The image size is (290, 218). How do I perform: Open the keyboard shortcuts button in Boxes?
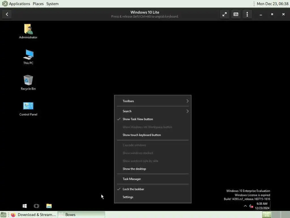click(x=236, y=14)
